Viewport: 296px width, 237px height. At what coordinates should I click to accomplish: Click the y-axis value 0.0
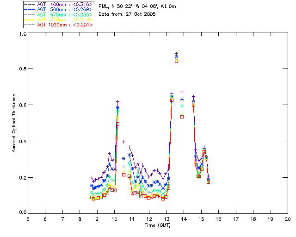click(x=23, y=212)
